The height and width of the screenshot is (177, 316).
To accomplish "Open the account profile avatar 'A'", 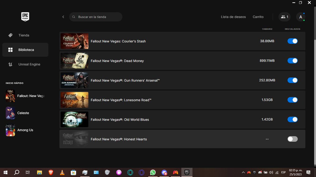I will [x=301, y=17].
